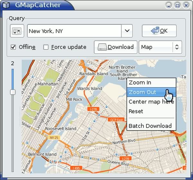The width and height of the screenshot is (193, 180).
Task: Click the lower part of zoom slider track
Action: 13,133
